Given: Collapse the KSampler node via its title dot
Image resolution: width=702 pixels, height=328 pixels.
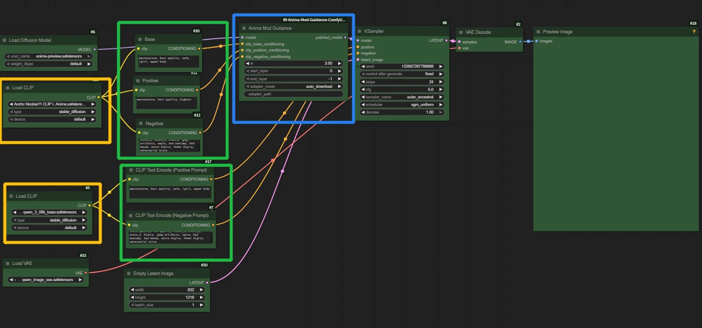Looking at the screenshot, I should [x=359, y=31].
